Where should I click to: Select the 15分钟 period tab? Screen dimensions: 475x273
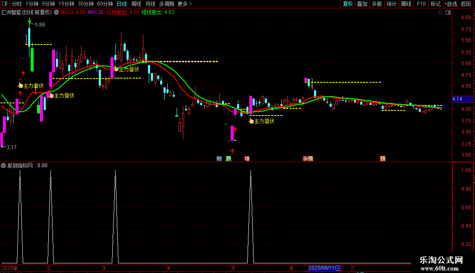click(x=66, y=4)
